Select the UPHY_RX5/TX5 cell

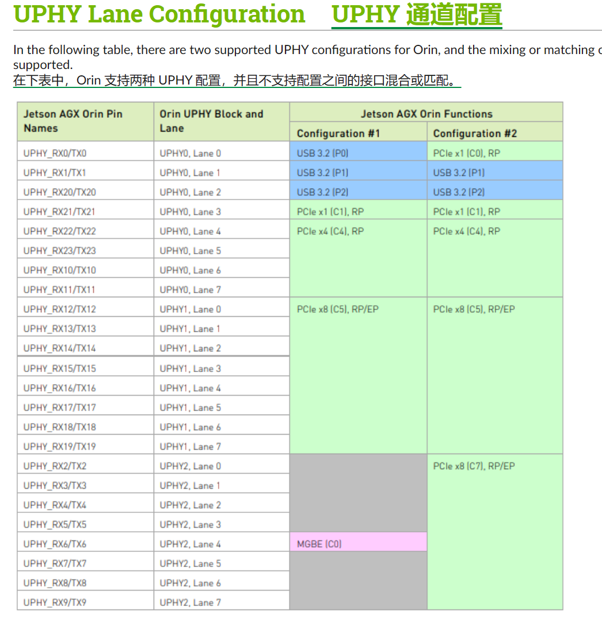(x=86, y=522)
